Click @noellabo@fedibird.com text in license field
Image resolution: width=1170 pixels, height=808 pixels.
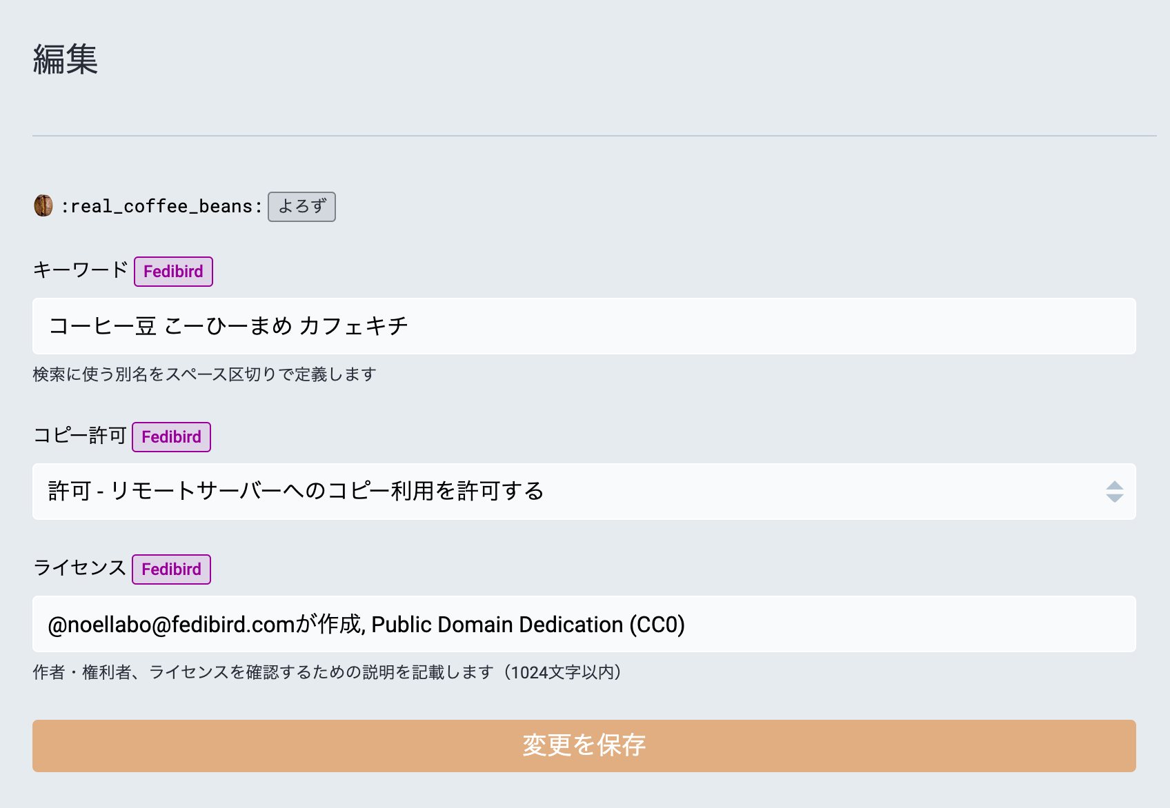pyautogui.click(x=171, y=625)
